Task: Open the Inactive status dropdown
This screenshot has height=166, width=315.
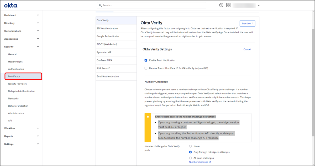Action: coord(247,23)
